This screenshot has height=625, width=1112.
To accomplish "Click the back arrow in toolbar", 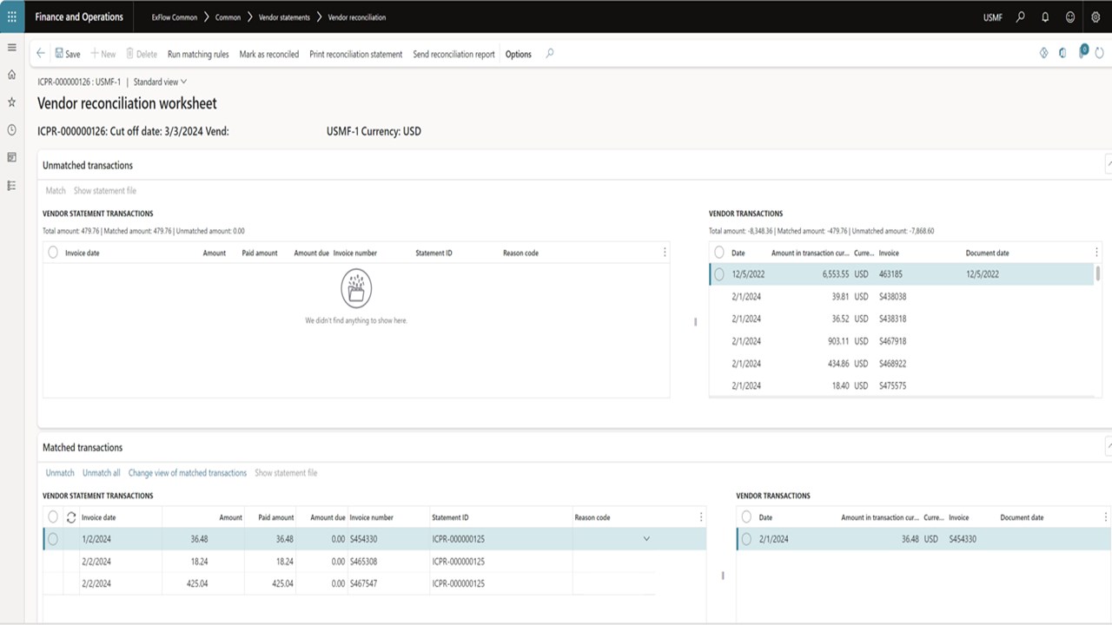I will tap(41, 54).
